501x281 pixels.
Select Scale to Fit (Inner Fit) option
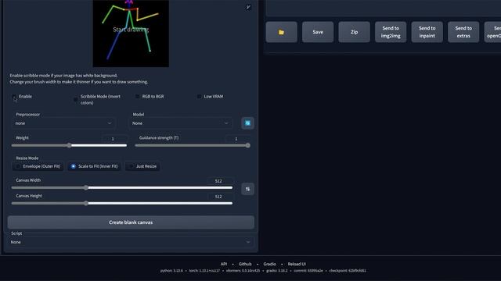pyautogui.click(x=94, y=166)
